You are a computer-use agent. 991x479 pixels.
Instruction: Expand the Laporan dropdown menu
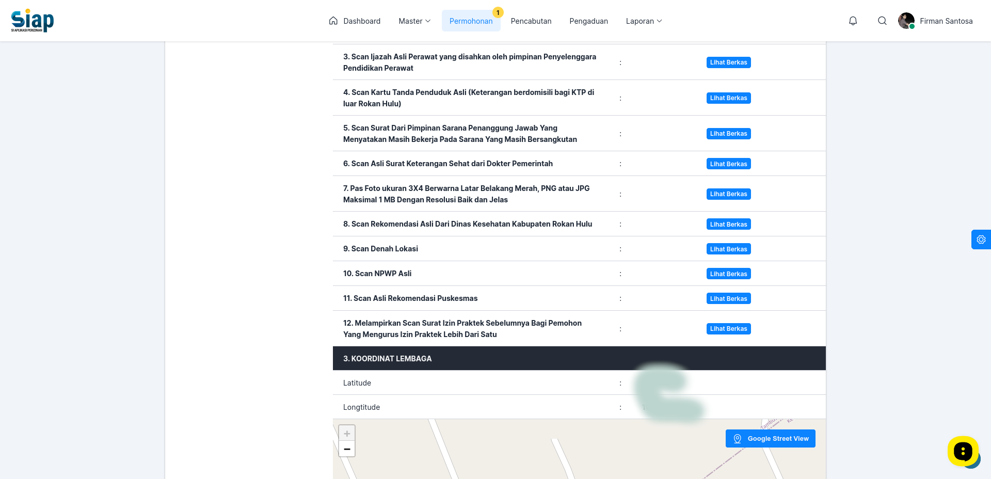point(644,21)
